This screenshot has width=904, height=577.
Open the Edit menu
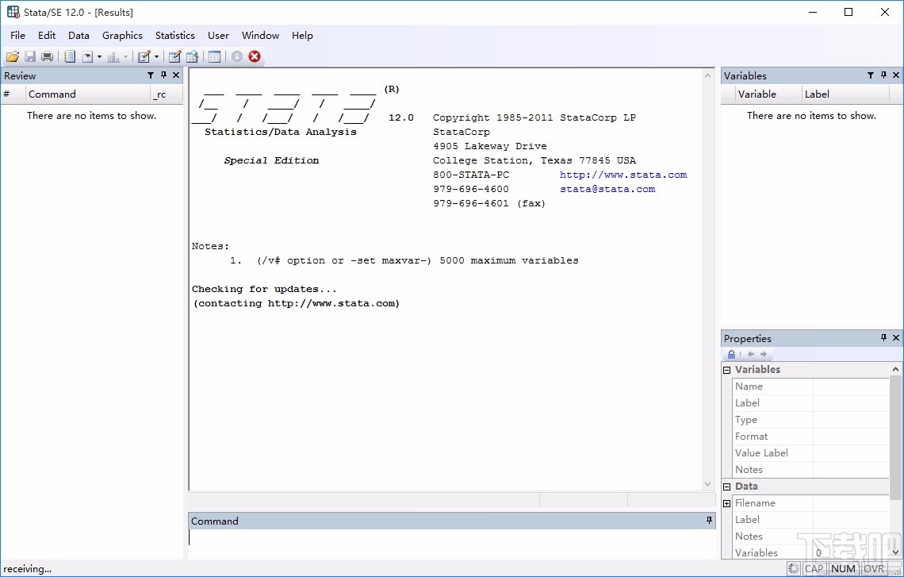point(47,35)
